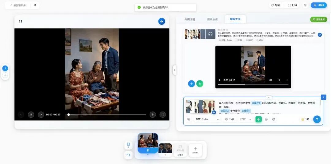
Task: Enter fullscreen in the main preview player
Action: point(163,114)
